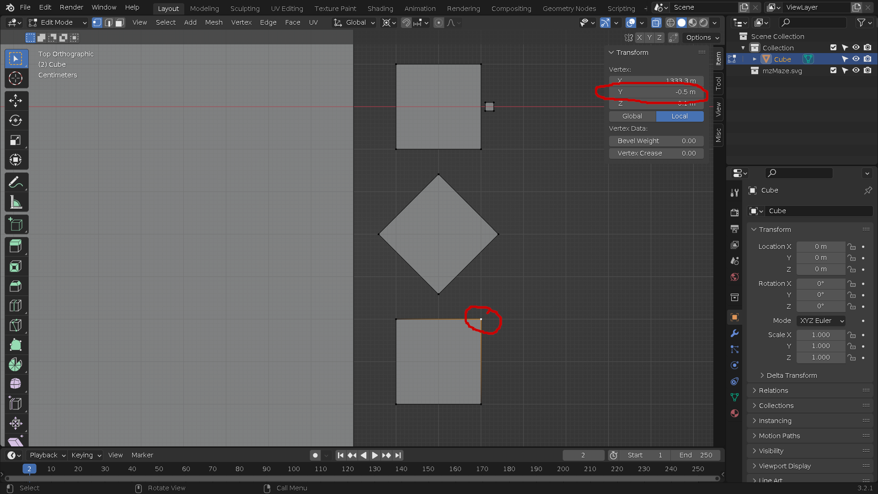Enable the snapping magnet
This screenshot has height=494, width=878.
pos(405,22)
